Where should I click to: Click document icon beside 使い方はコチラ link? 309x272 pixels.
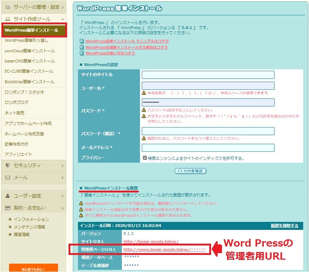[x=82, y=53]
